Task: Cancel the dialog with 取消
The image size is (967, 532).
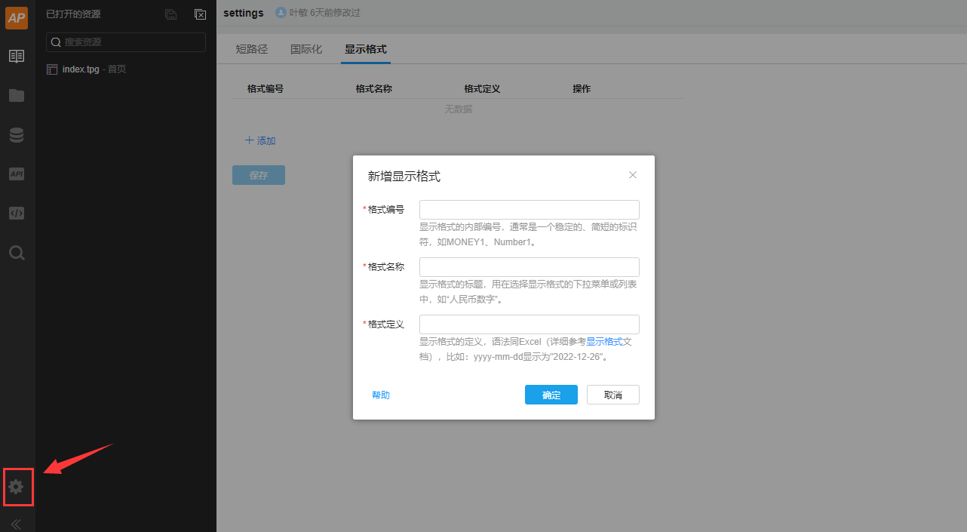Action: click(x=612, y=394)
